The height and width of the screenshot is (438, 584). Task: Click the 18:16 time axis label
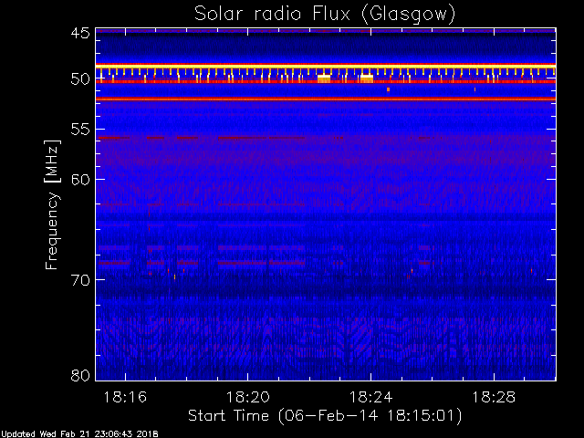(x=125, y=397)
